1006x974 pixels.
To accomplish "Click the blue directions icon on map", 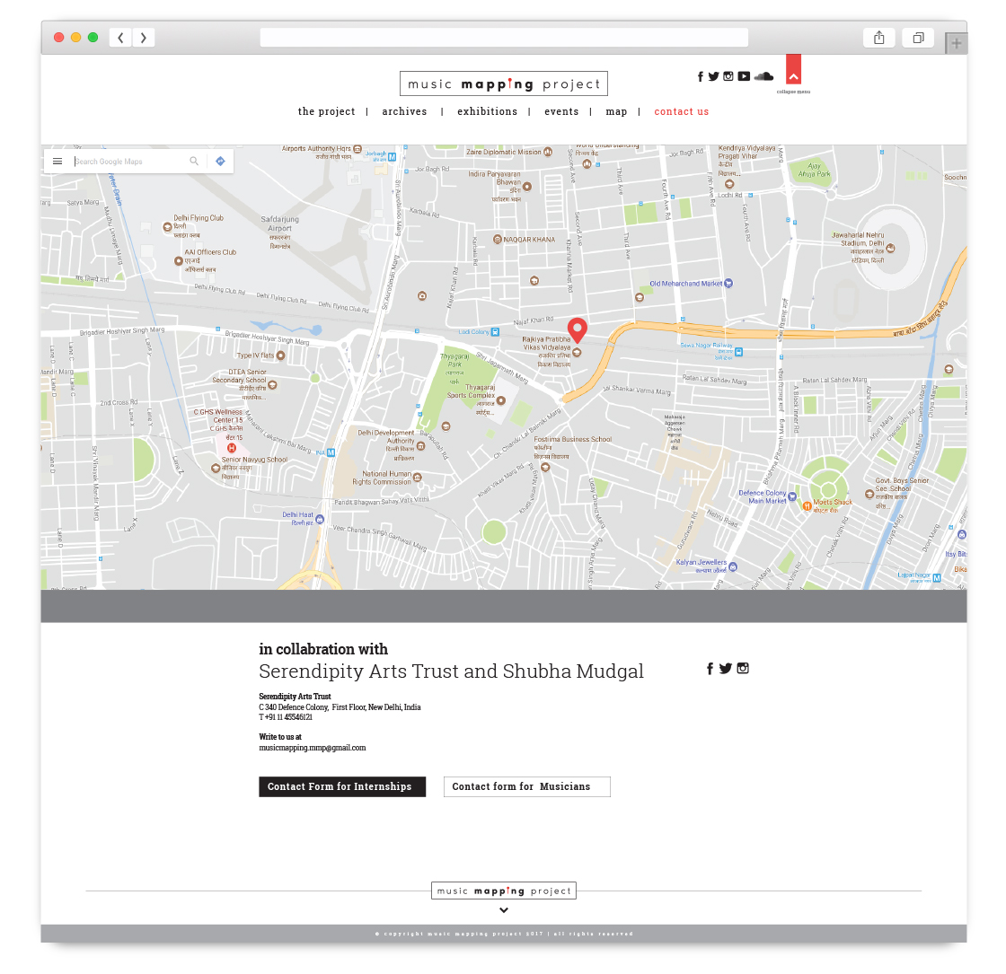I will coord(220,161).
